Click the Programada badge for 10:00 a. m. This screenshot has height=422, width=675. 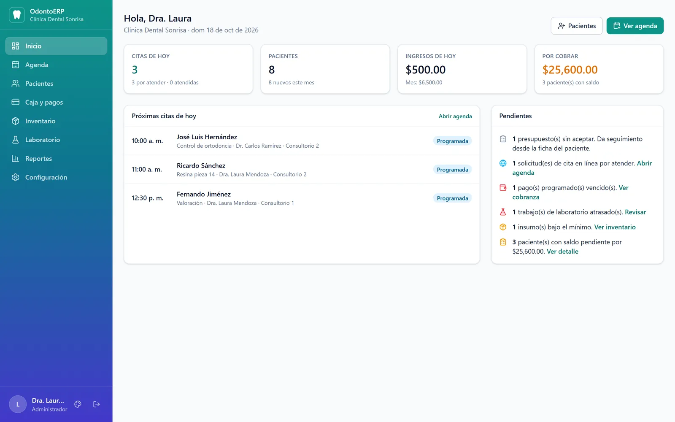pos(452,141)
